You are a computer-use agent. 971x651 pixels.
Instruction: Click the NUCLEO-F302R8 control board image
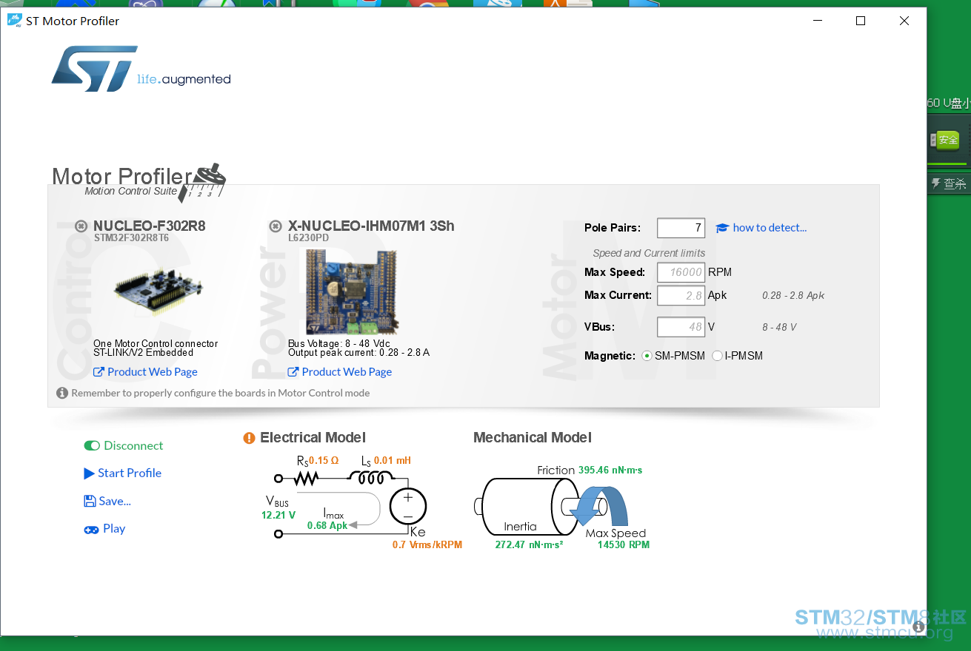pos(159,290)
